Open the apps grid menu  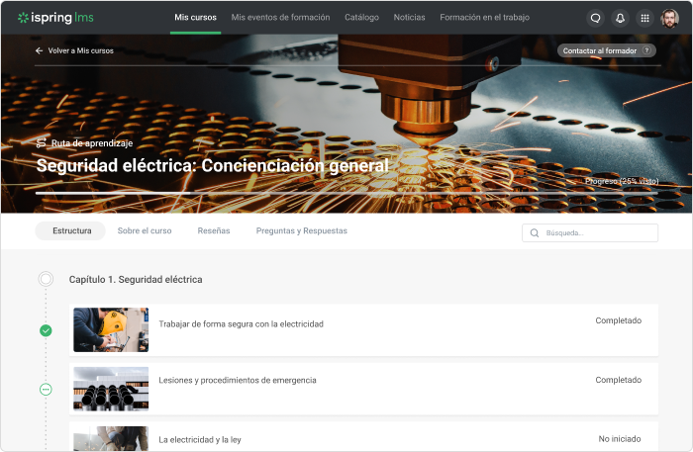[x=644, y=18]
